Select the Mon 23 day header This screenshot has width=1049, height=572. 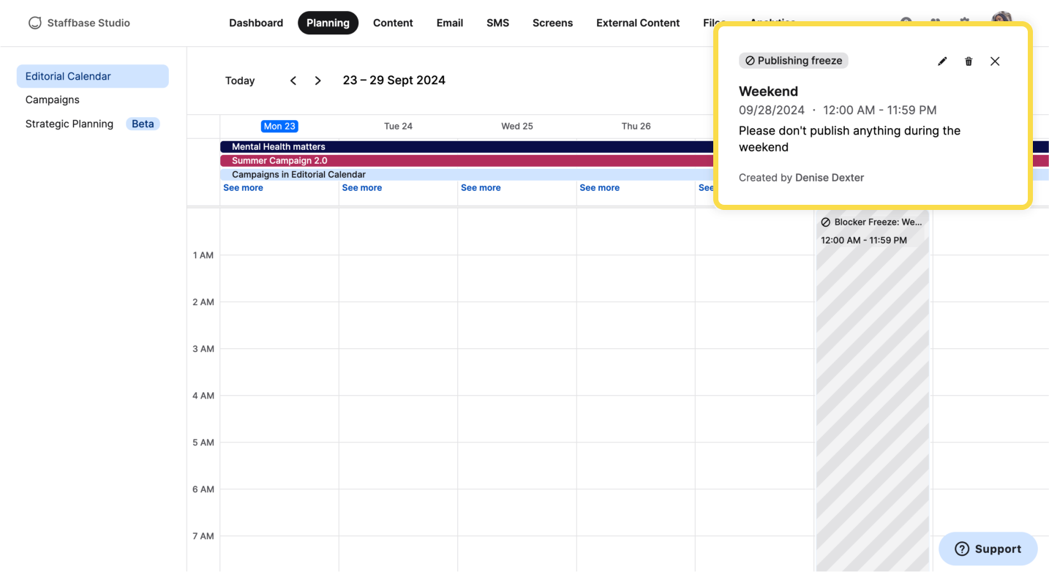click(279, 126)
